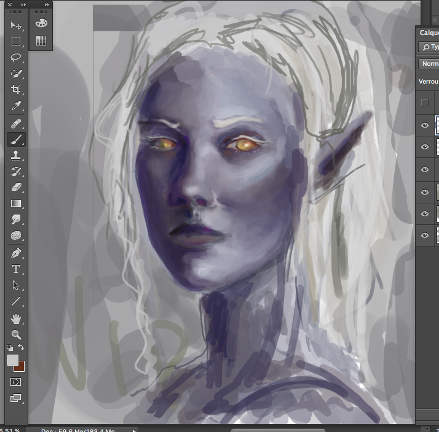Screen dimensions: 439x432
Task: Open the Normal blend mode dropdown
Action: pos(429,64)
